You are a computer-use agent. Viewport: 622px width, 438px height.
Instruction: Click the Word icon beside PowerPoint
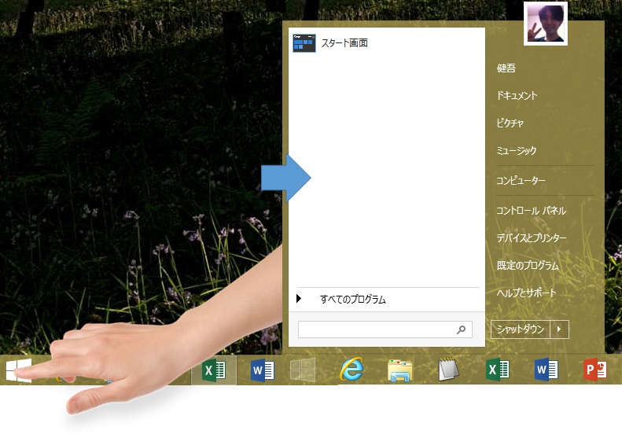(x=546, y=370)
